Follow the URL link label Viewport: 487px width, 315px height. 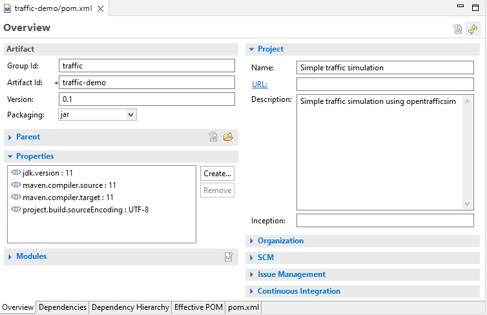click(260, 85)
